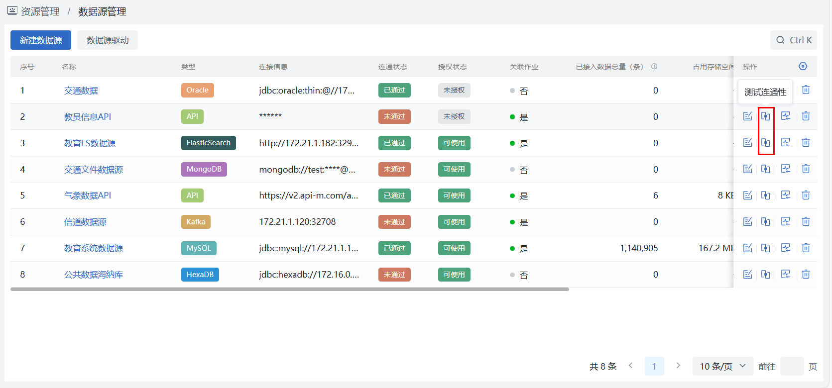Go to the previous page arrow
Viewport: 832px width, 388px height.
(x=630, y=366)
